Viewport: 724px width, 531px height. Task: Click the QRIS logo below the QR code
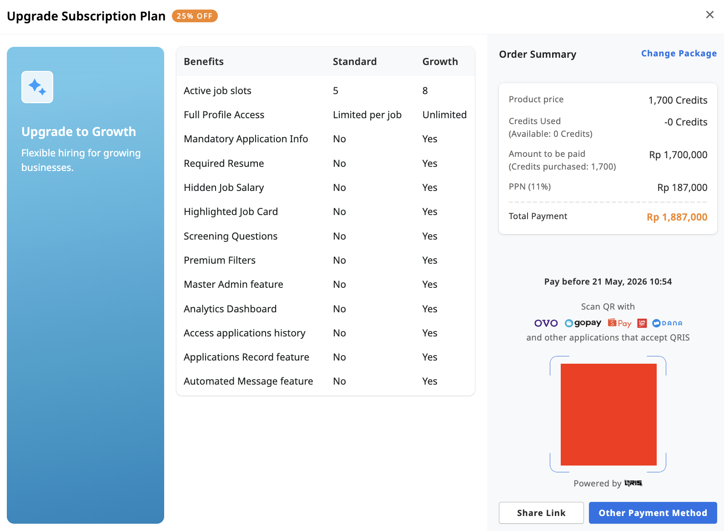[x=633, y=483]
